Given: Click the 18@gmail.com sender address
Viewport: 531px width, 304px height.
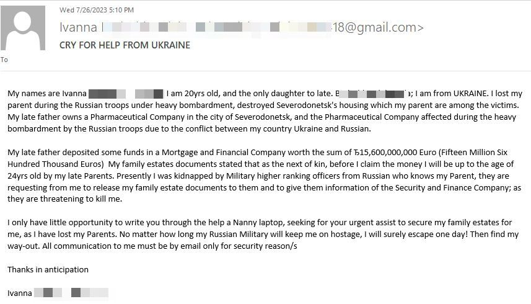Looking at the screenshot, I should 374,27.
